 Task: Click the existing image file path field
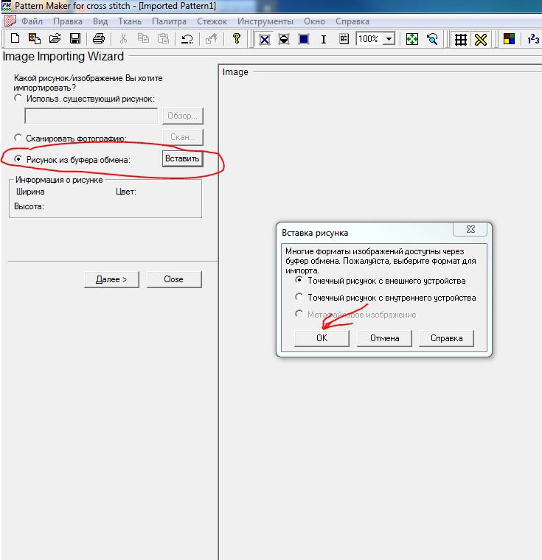91,116
